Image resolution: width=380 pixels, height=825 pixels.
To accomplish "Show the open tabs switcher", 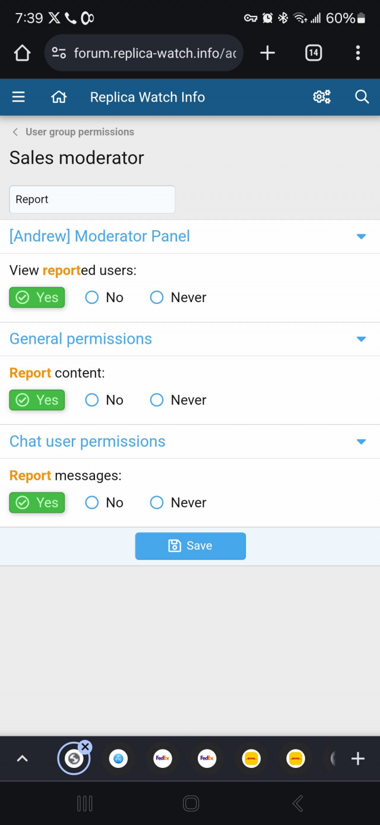I will pos(313,54).
